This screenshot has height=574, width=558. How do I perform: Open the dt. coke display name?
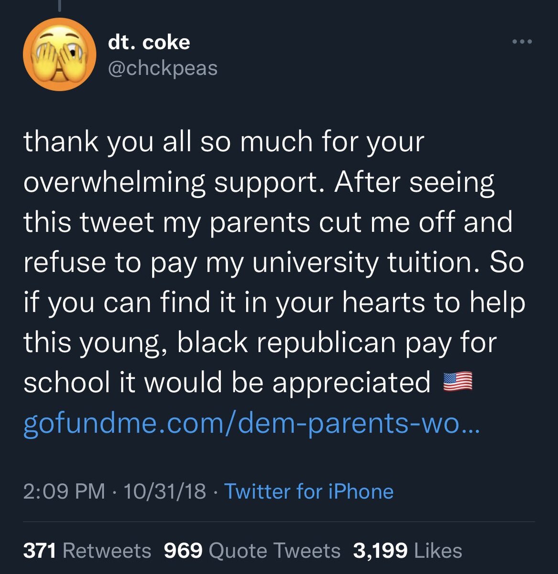coord(149,42)
